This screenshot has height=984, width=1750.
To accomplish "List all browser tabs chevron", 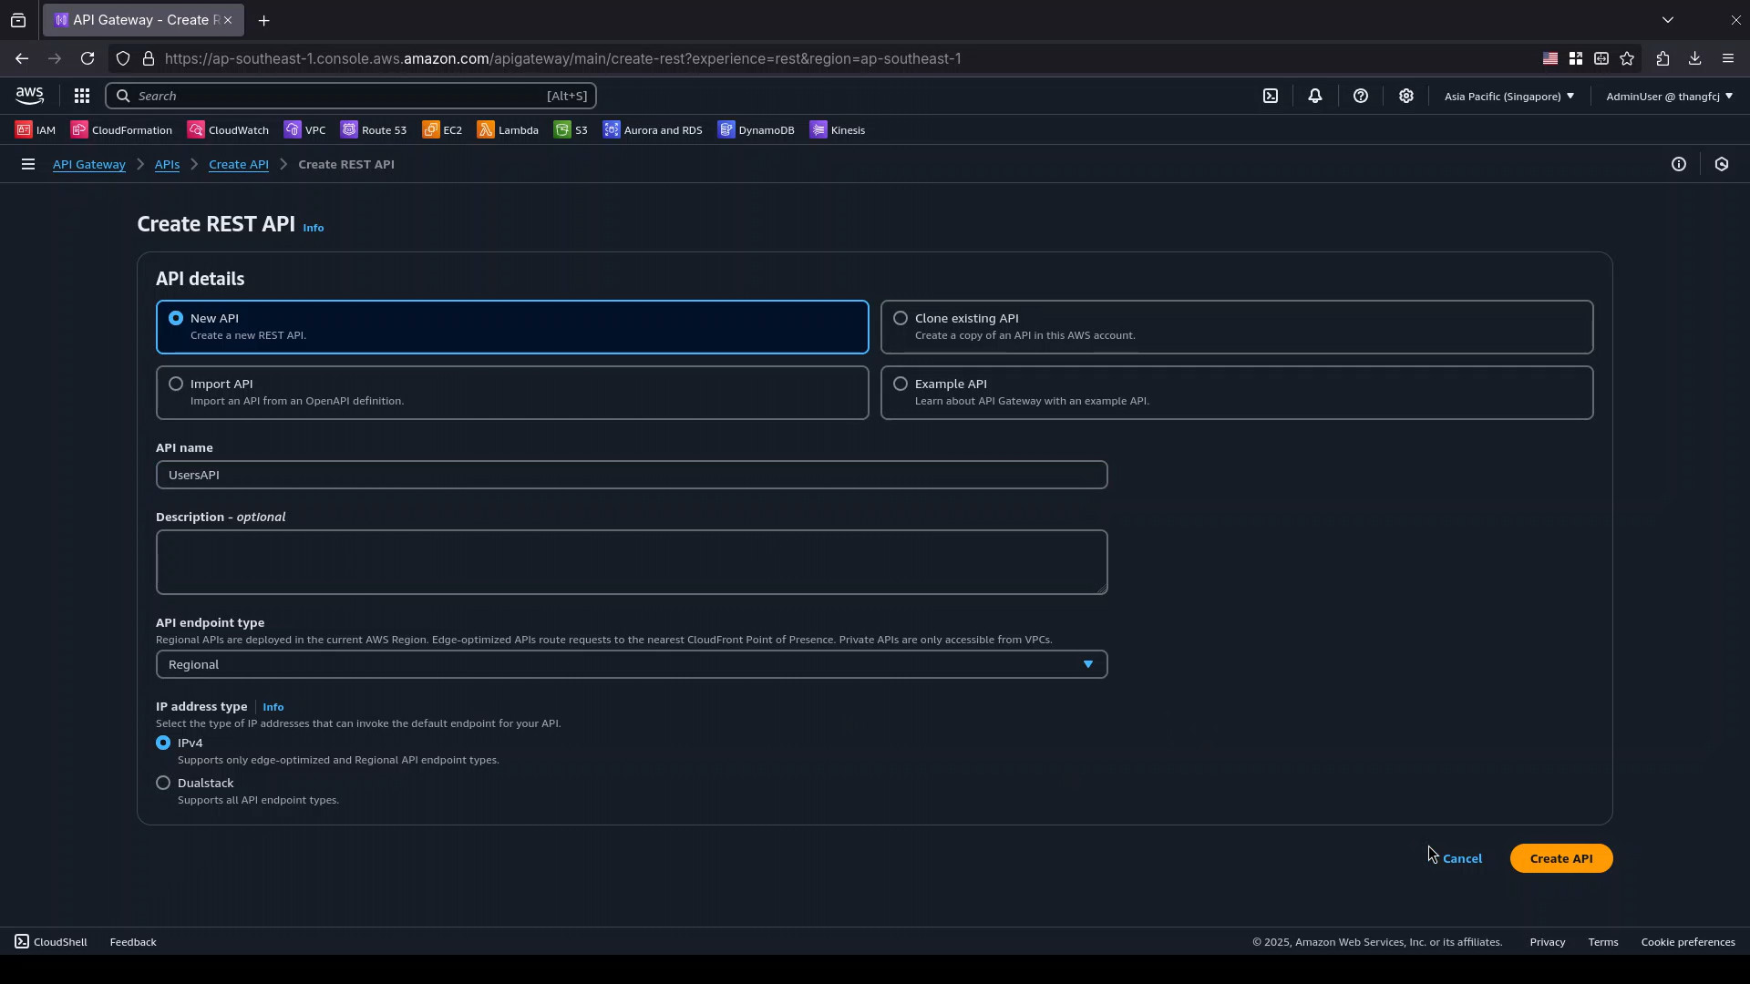I will point(1668,20).
